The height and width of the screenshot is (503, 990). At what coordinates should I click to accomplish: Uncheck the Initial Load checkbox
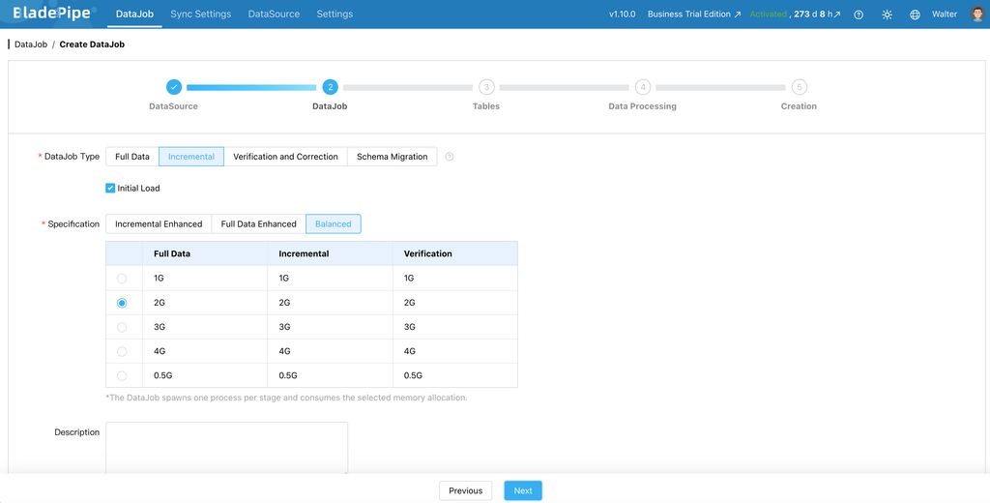110,189
